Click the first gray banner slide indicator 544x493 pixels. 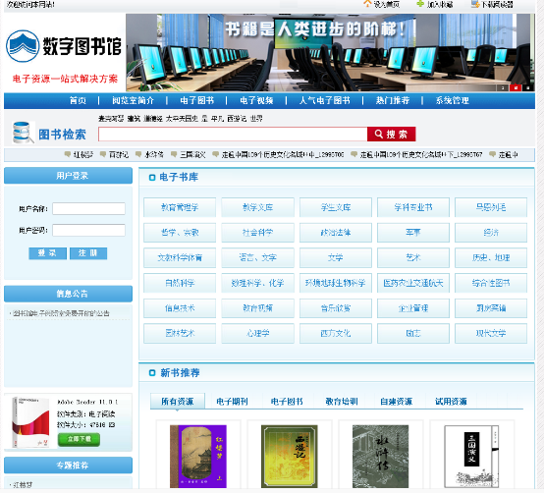[503, 88]
